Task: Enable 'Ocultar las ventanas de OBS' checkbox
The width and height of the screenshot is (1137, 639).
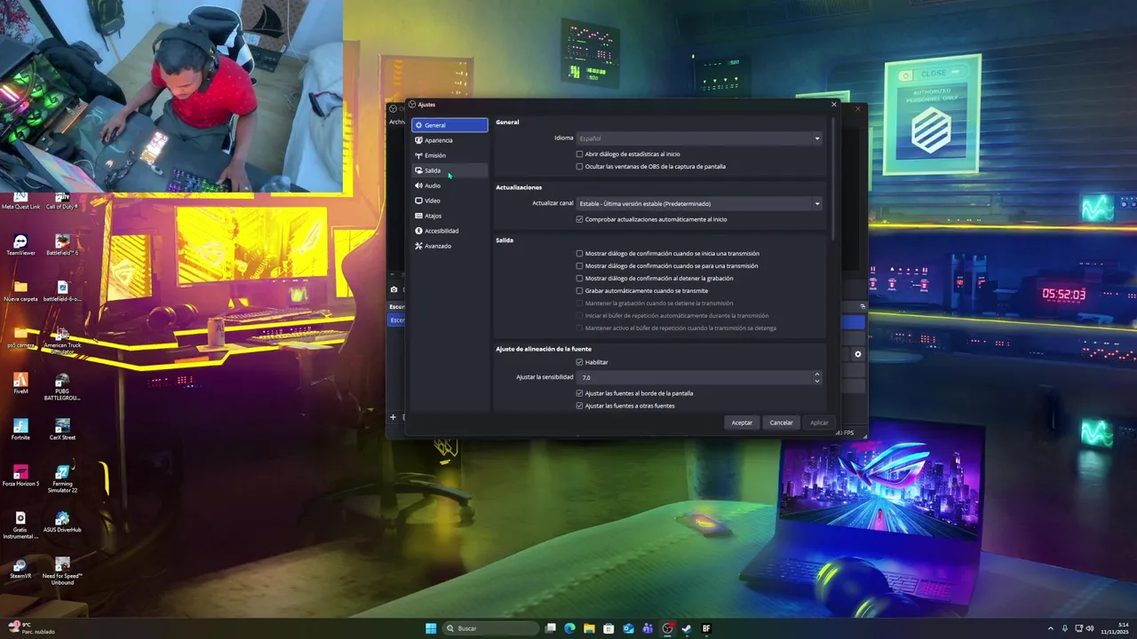Action: pyautogui.click(x=580, y=167)
